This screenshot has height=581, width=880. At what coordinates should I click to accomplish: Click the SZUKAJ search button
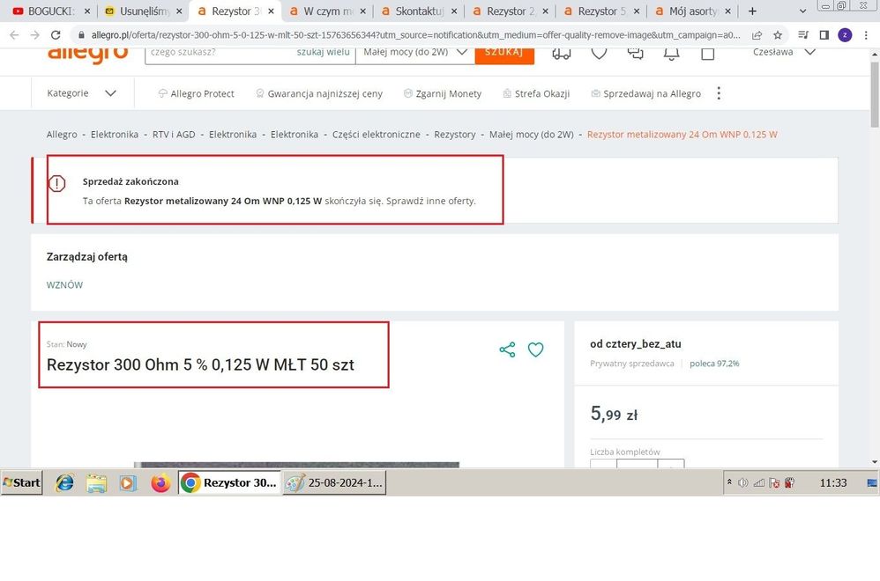[504, 55]
